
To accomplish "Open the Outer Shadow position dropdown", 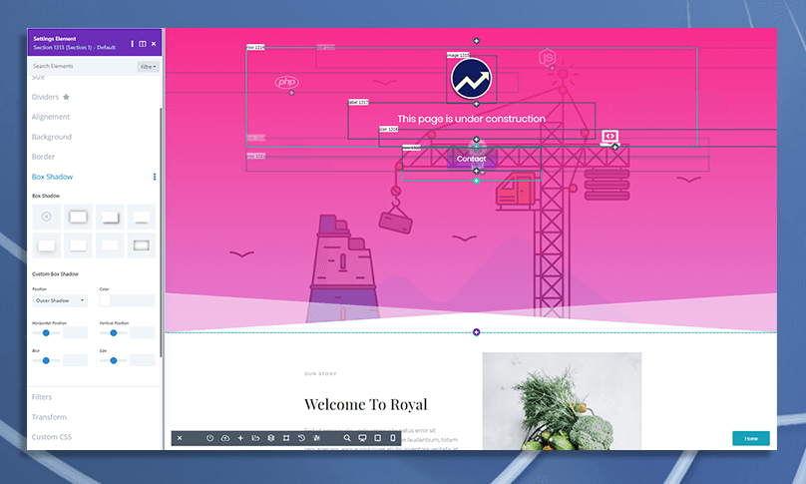I will pos(60,300).
